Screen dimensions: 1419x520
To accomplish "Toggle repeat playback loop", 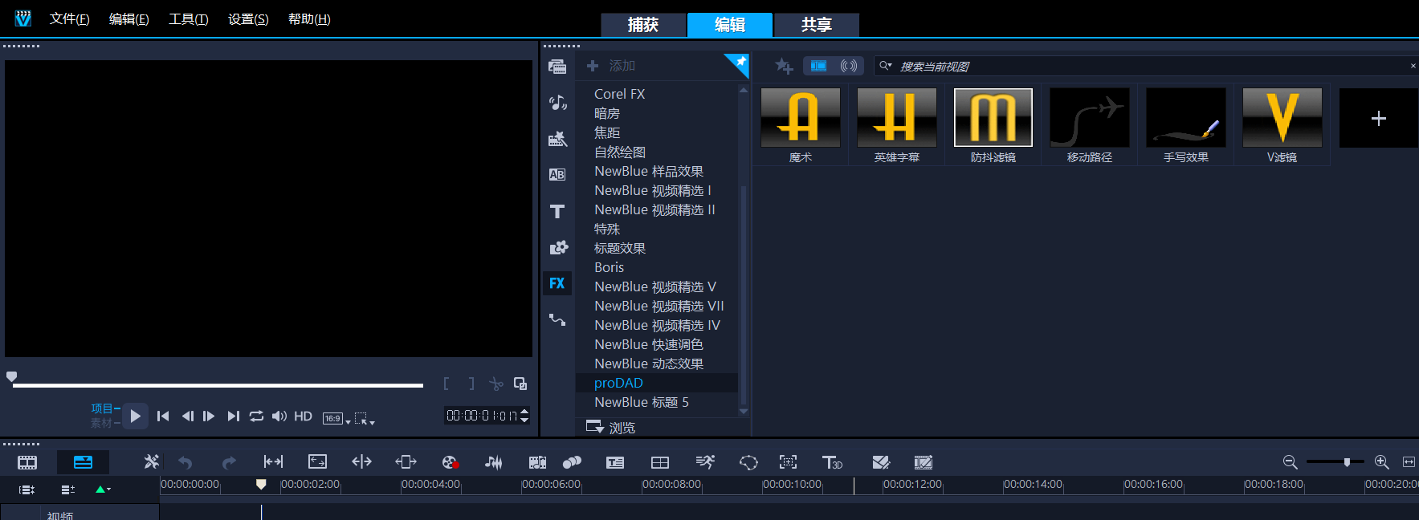I will pos(256,416).
